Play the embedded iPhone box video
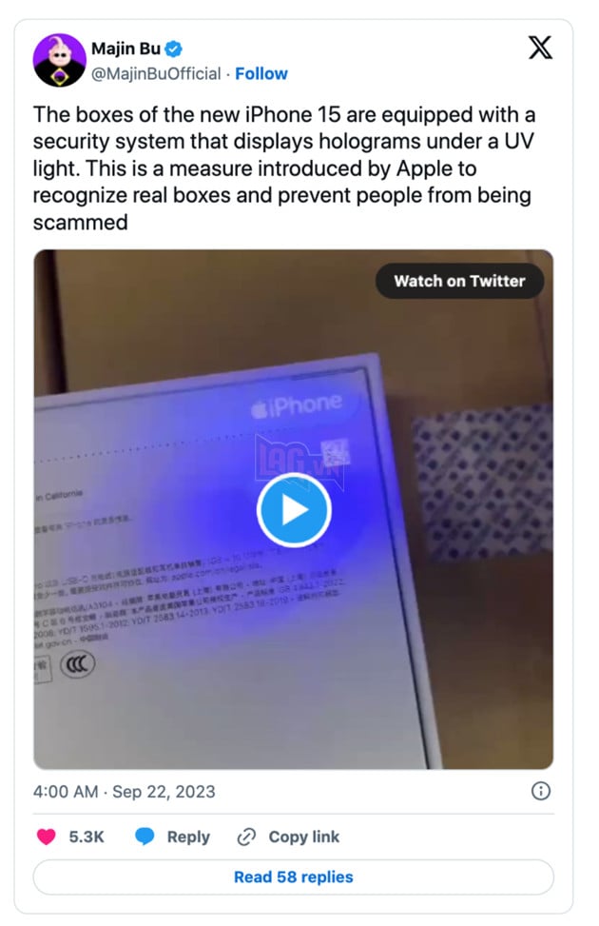The height and width of the screenshot is (926, 599). click(293, 510)
